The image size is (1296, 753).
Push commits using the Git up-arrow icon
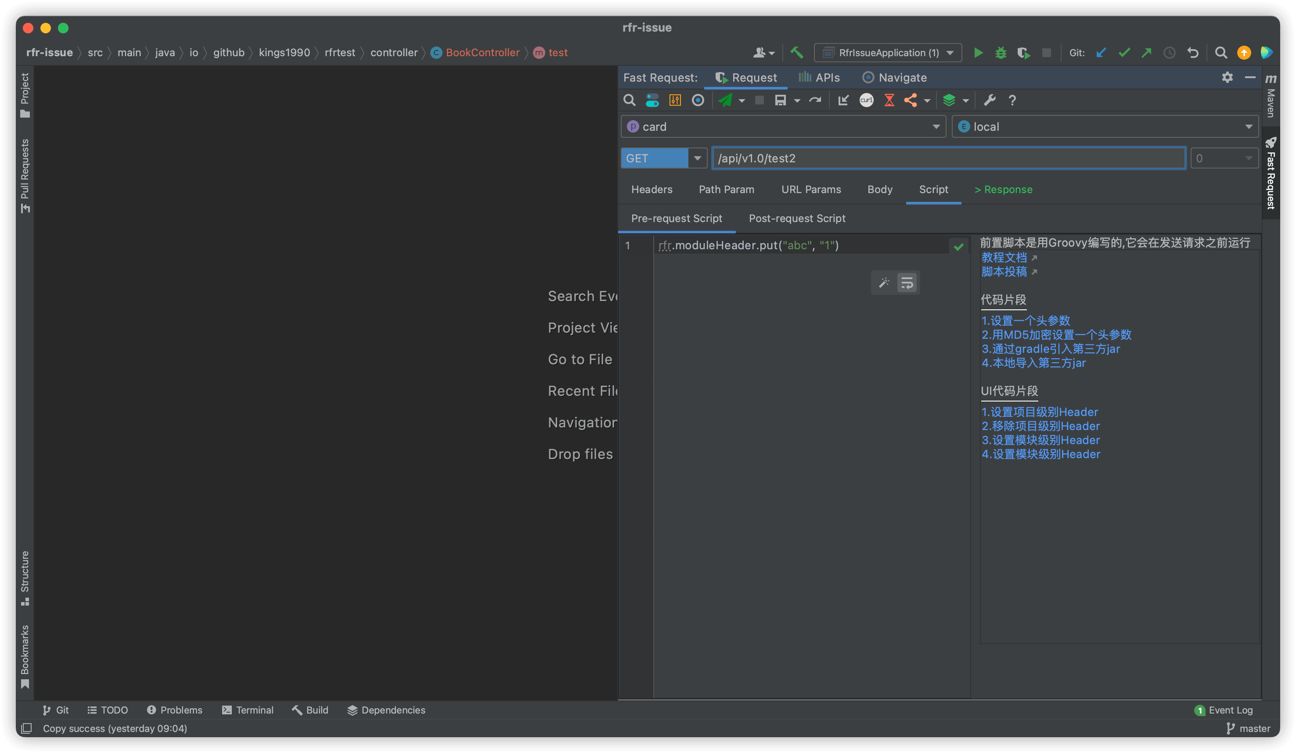click(x=1146, y=52)
